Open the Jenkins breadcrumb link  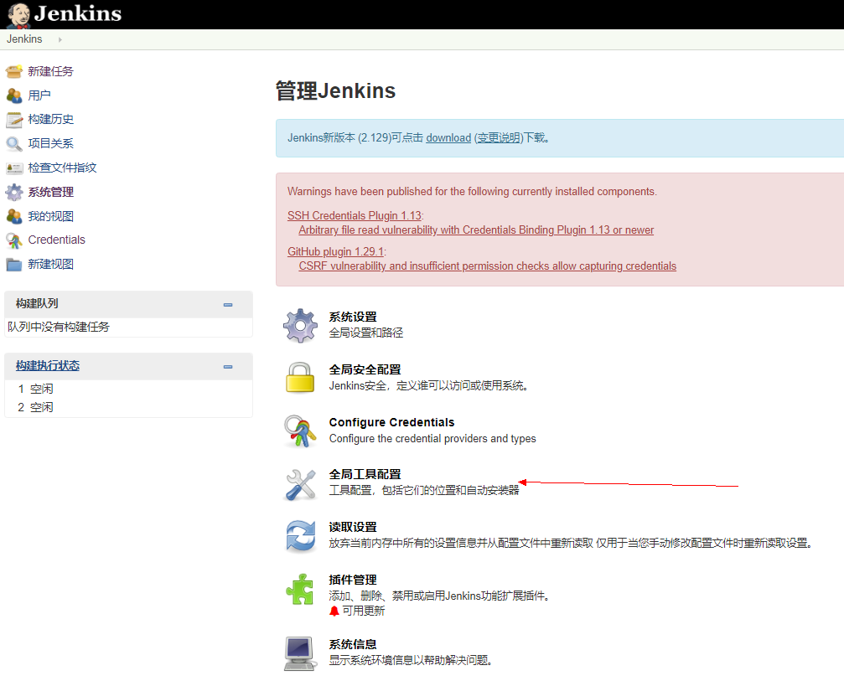[x=24, y=39]
